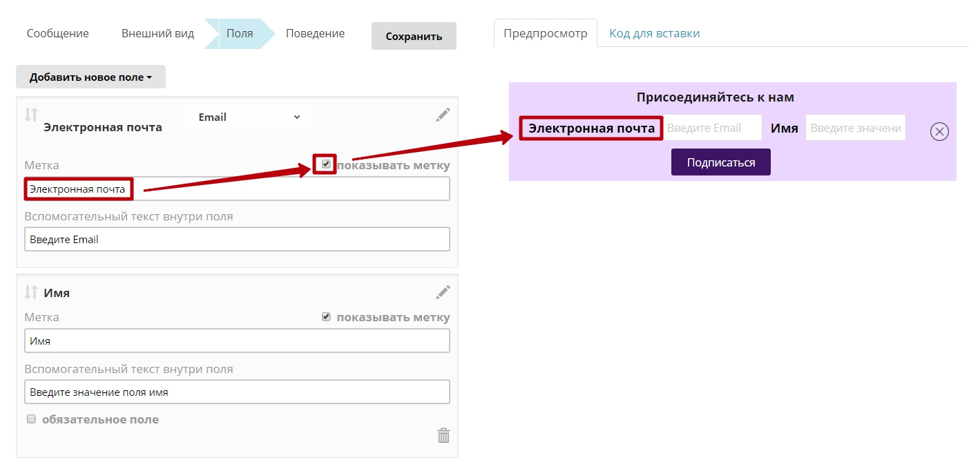Screen dimensions: 969x467
Task: Switch to Код для вставки tab
Action: pyautogui.click(x=654, y=33)
